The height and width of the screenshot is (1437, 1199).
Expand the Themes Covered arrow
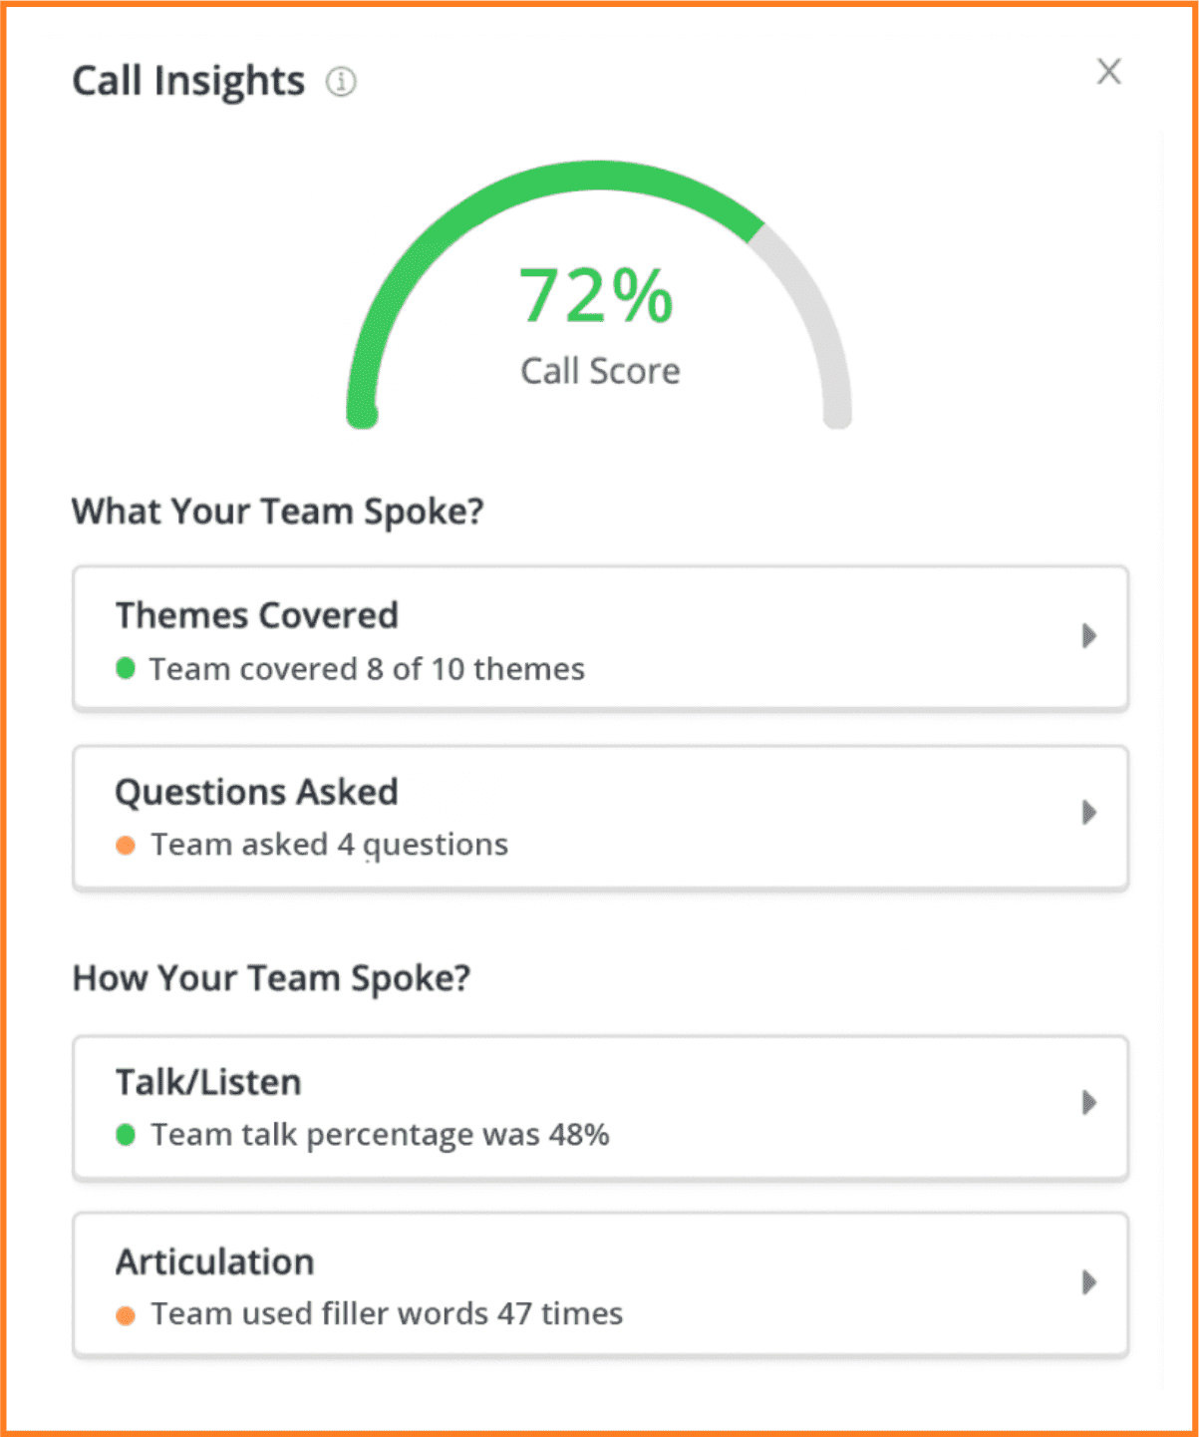tap(1088, 636)
